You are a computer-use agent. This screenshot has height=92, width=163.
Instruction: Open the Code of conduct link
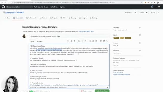point(118,73)
